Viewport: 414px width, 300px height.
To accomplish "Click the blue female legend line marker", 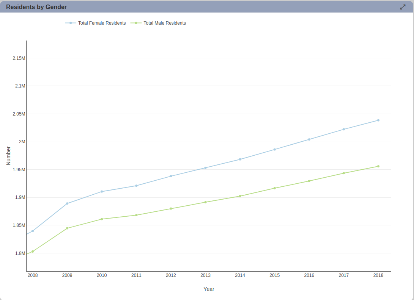I will pos(71,23).
